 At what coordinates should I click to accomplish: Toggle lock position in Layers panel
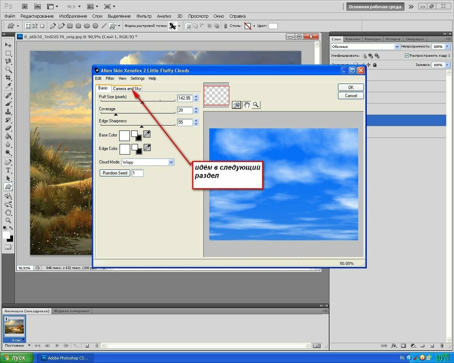[x=368, y=65]
